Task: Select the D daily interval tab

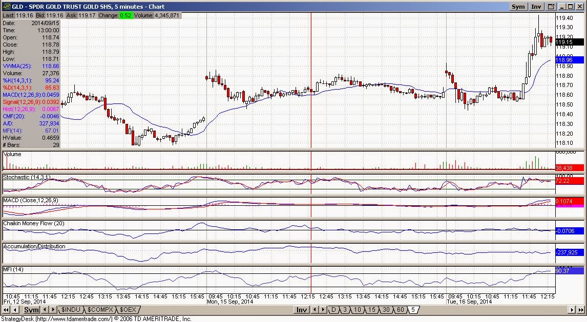Action: click(x=333, y=310)
